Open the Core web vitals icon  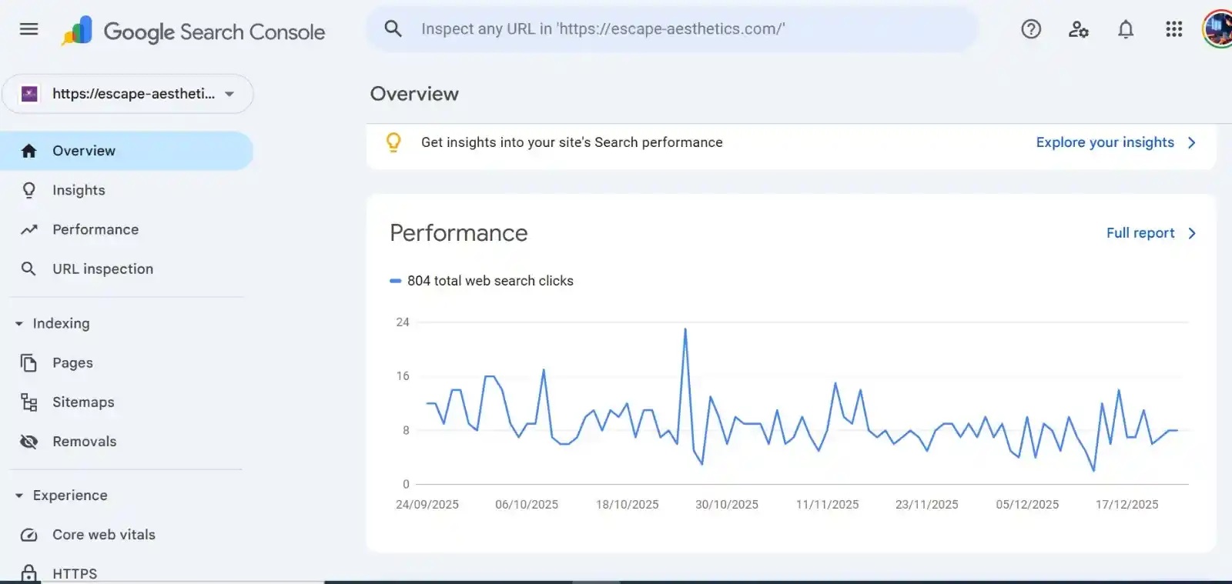(28, 534)
